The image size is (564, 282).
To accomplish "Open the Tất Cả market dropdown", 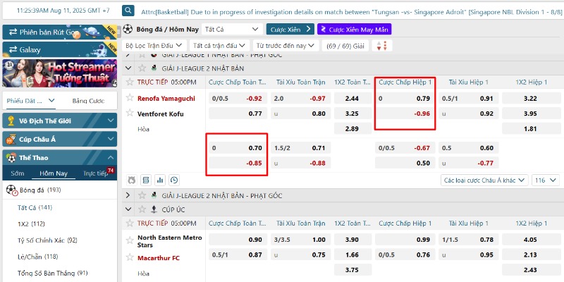I will coord(231,30).
